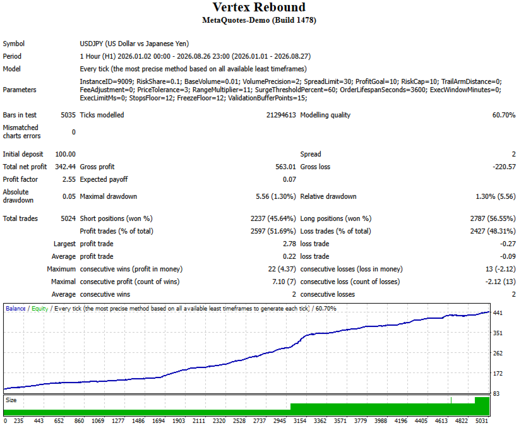
Task: Click the Bars in test value 5035
Action: point(68,115)
